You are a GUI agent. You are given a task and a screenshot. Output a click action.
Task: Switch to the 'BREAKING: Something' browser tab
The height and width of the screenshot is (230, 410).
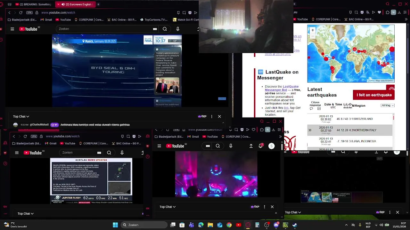(x=34, y=4)
